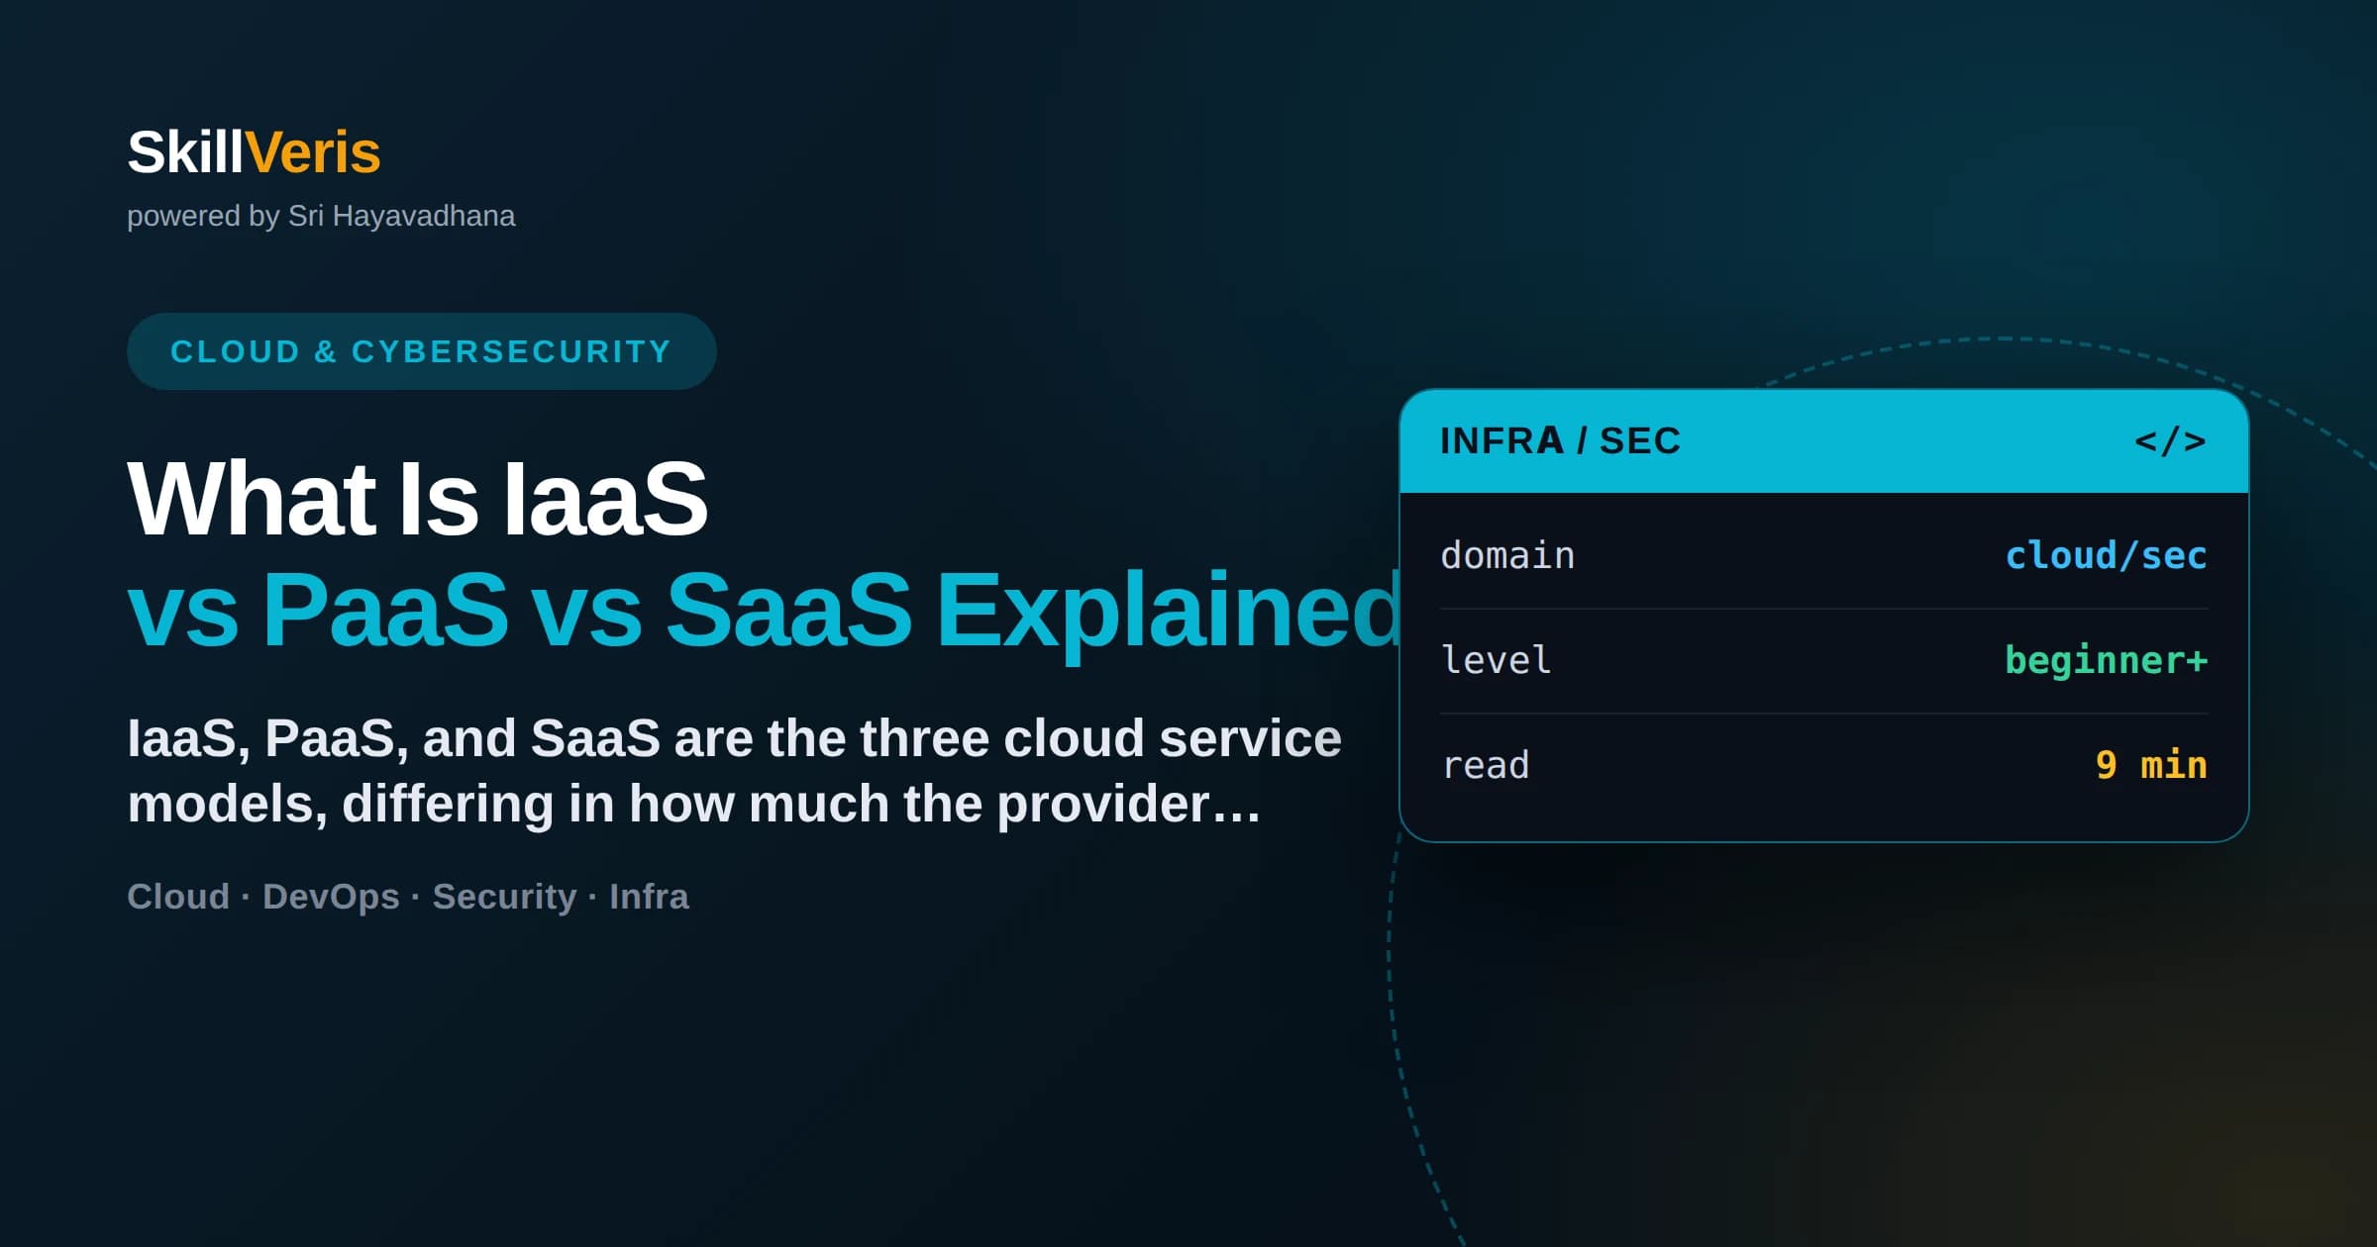The image size is (2377, 1247).
Task: Click the 'beginner+' level value
Action: point(2106,660)
